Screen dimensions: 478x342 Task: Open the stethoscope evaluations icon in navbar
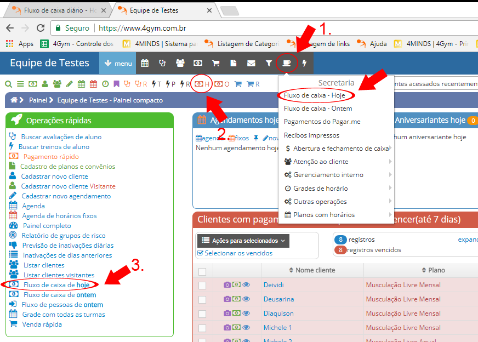coord(162,64)
